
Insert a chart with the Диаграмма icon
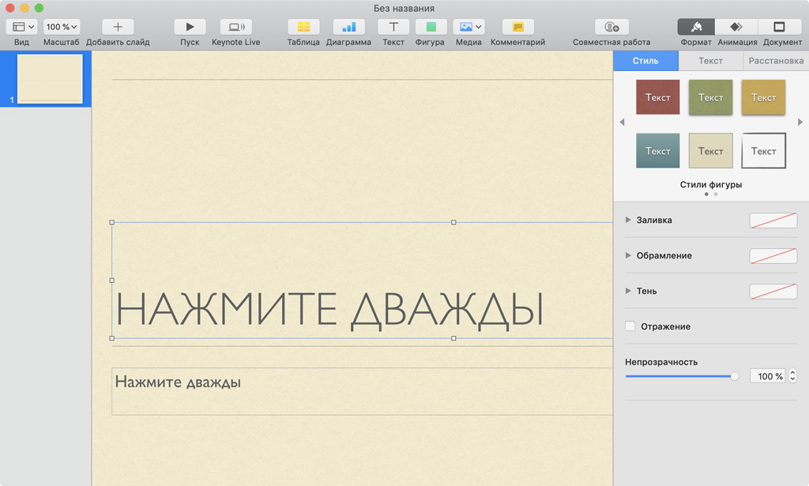click(x=348, y=27)
